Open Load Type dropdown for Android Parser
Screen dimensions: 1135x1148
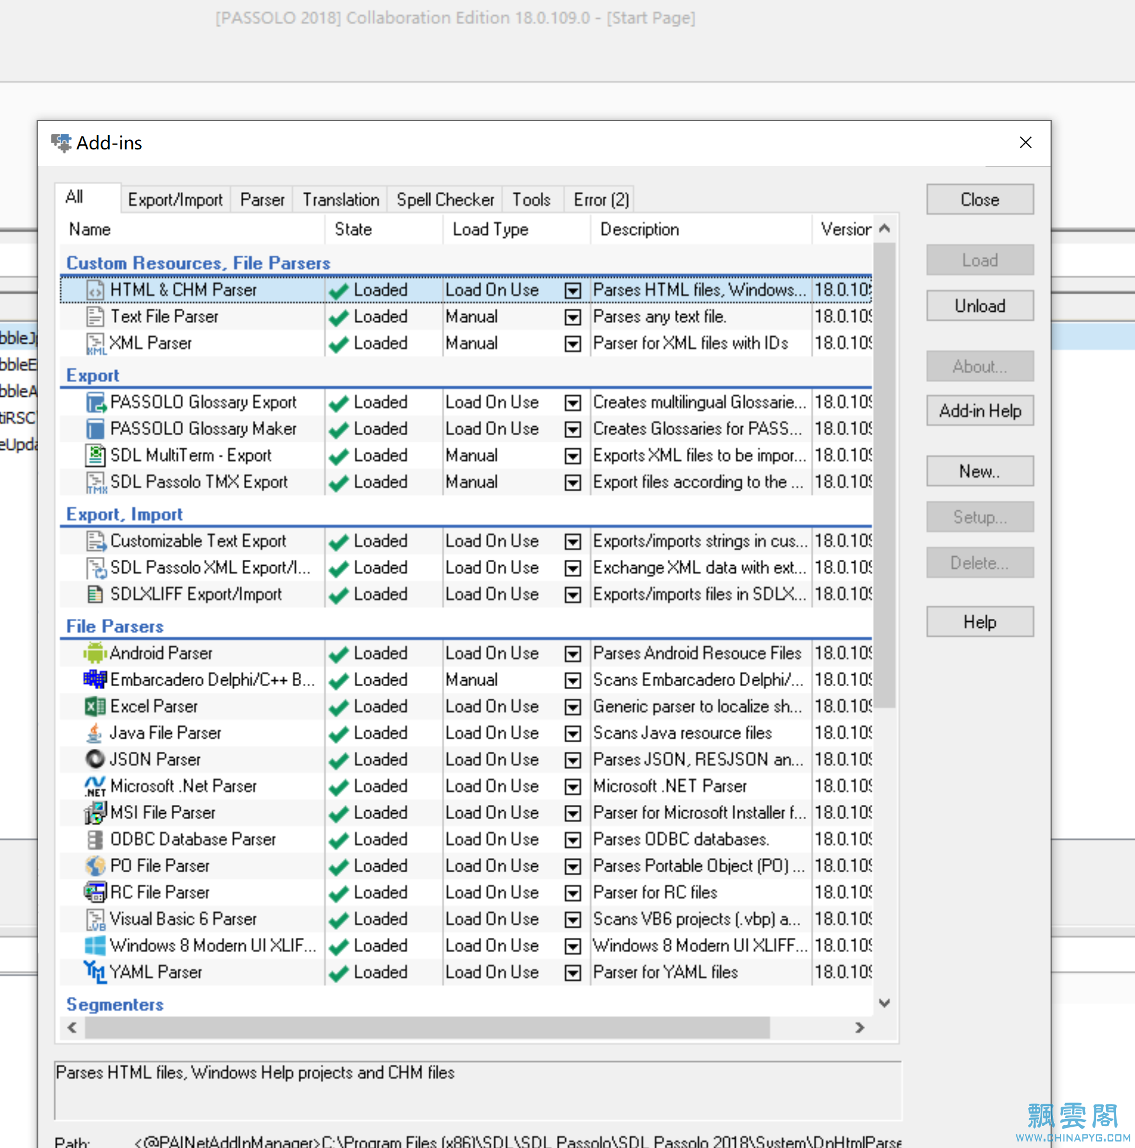tap(572, 654)
